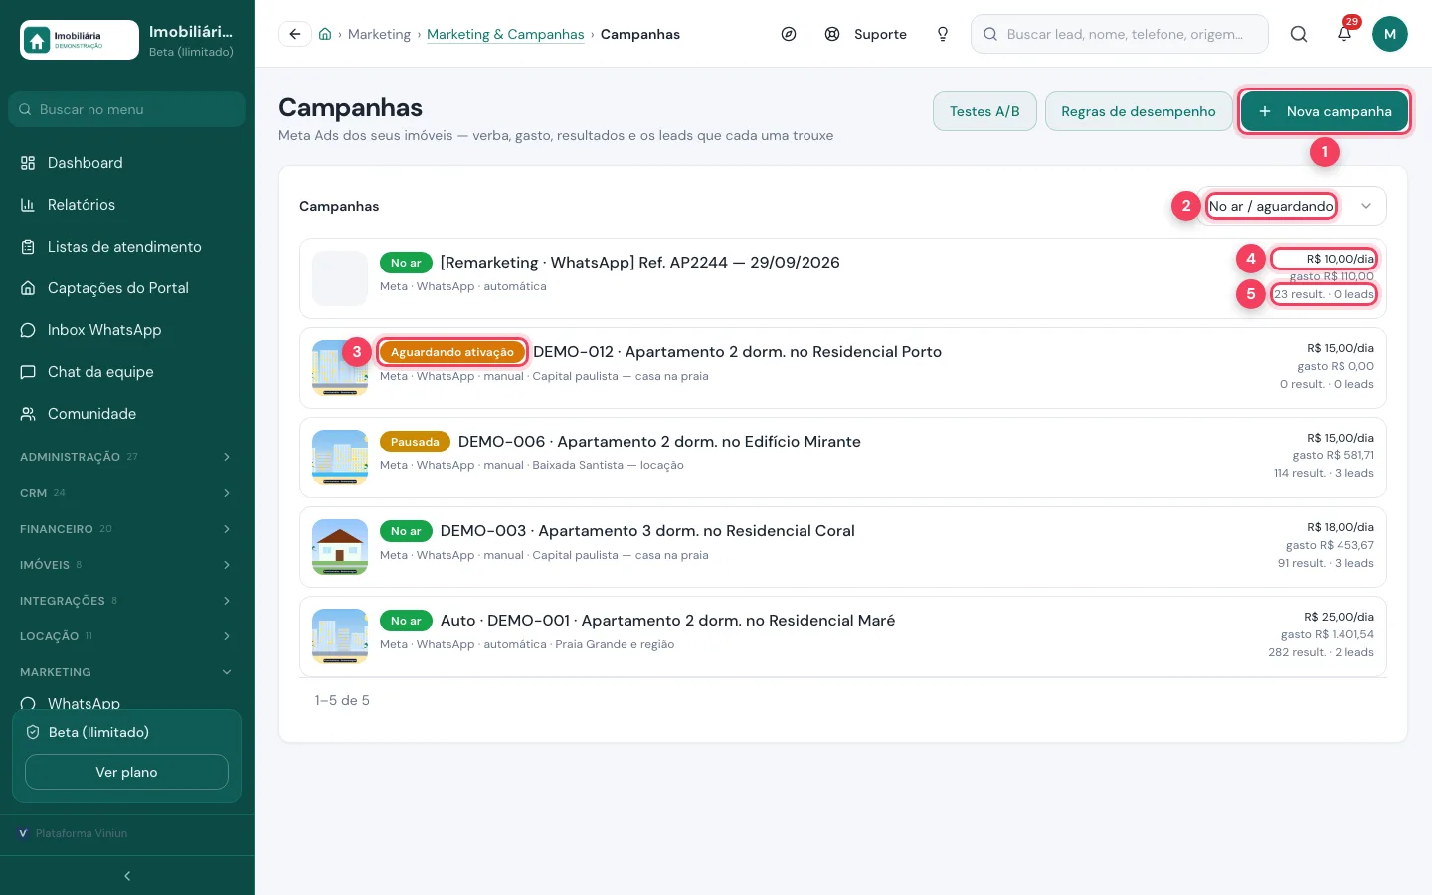
Task: Expand the Administração section
Action: 127,457
